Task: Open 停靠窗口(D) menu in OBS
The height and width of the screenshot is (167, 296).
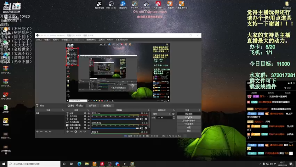Action: click(x=67, y=40)
